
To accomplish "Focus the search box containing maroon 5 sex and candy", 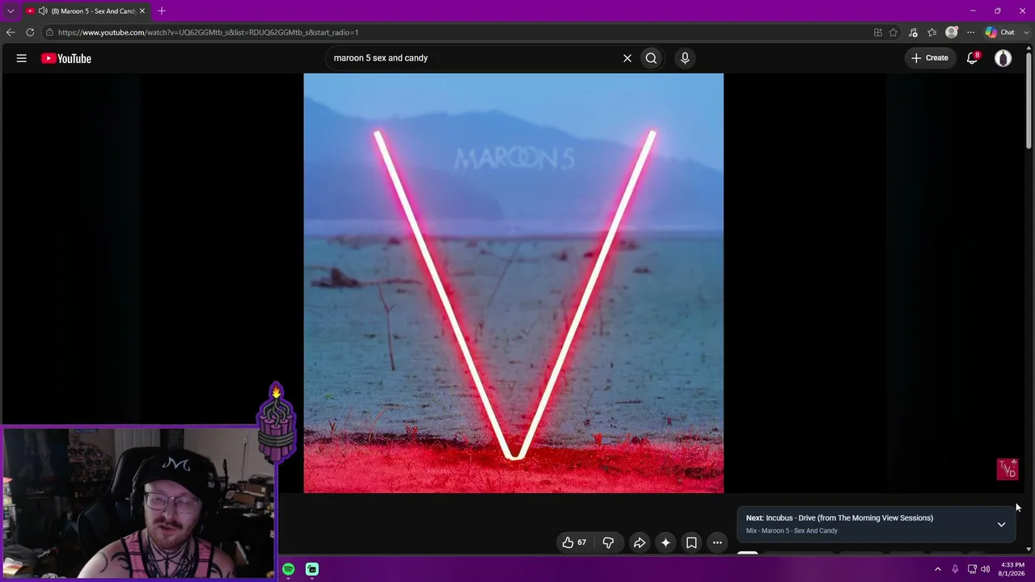I will click(473, 58).
